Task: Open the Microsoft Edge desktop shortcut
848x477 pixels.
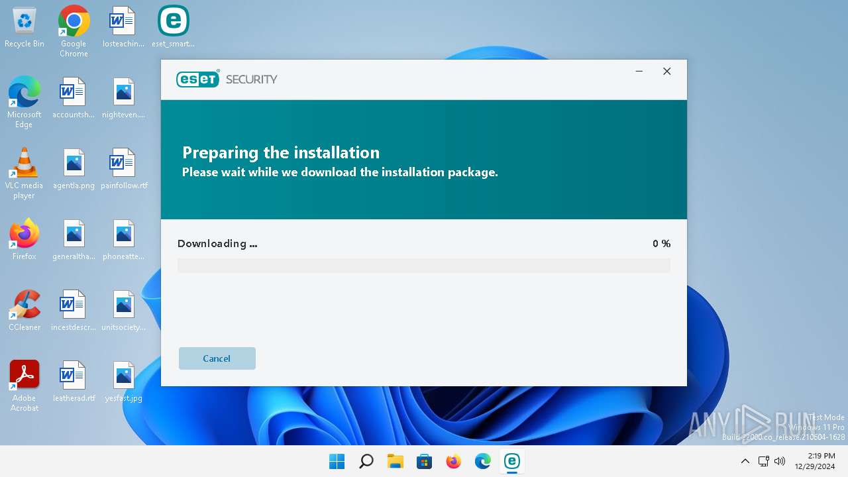Action: pyautogui.click(x=25, y=102)
